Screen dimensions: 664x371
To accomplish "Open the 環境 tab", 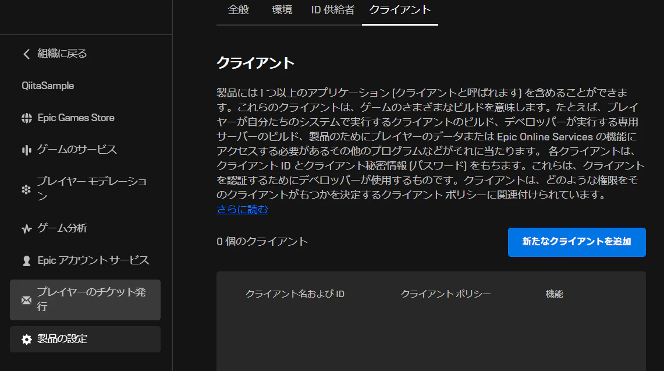I will 282,10.
